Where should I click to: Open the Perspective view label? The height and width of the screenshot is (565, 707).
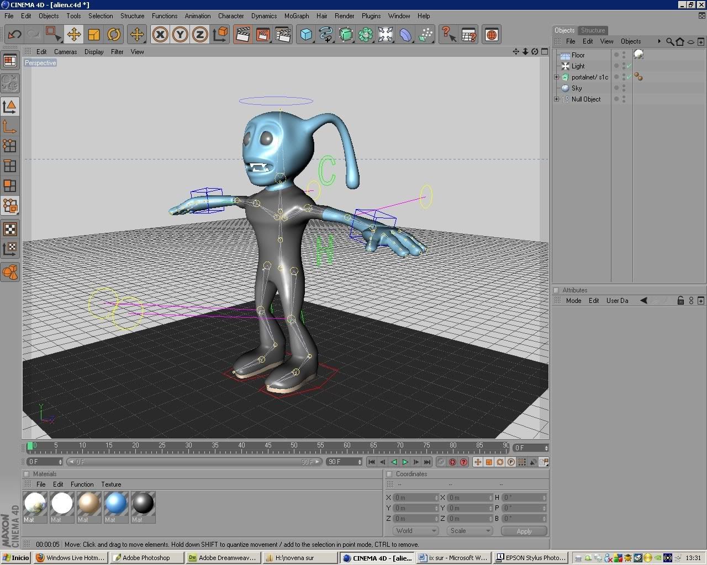[x=40, y=63]
